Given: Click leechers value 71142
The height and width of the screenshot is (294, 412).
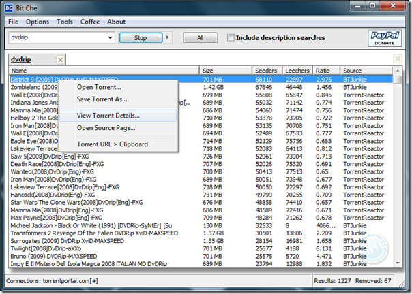Looking at the screenshot, I should 294,103.
